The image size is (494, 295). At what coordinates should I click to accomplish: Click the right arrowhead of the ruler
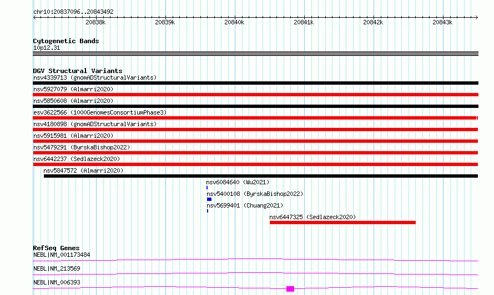477,18
